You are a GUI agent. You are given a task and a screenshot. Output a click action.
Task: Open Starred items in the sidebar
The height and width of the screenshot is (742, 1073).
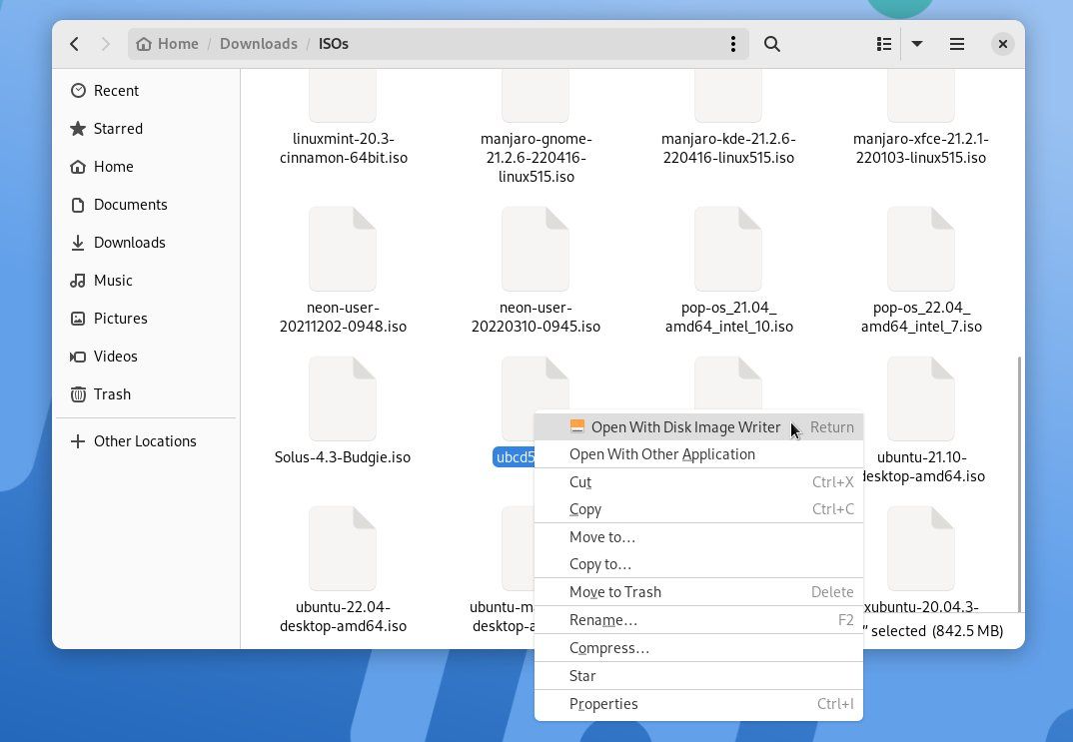(118, 128)
